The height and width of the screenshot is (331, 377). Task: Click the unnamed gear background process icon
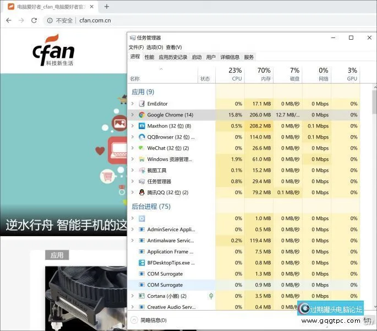coord(142,218)
